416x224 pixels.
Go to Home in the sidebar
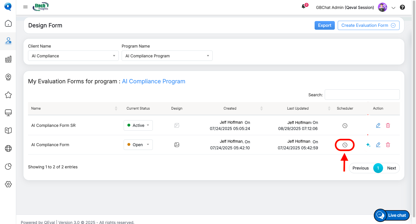(x=8, y=23)
